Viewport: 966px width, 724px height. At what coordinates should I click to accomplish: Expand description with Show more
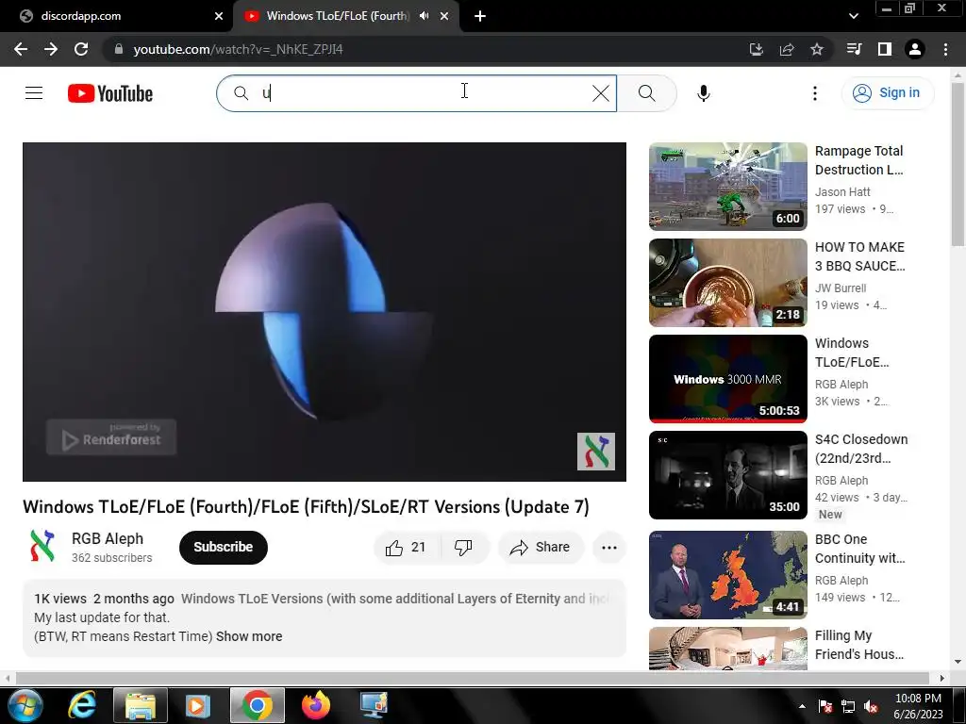[x=249, y=636]
